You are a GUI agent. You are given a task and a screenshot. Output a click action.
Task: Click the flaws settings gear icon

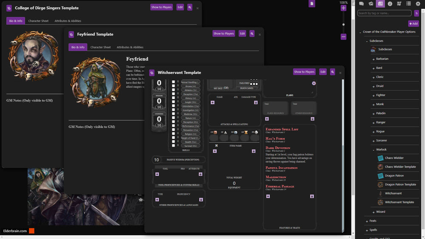tap(314, 83)
